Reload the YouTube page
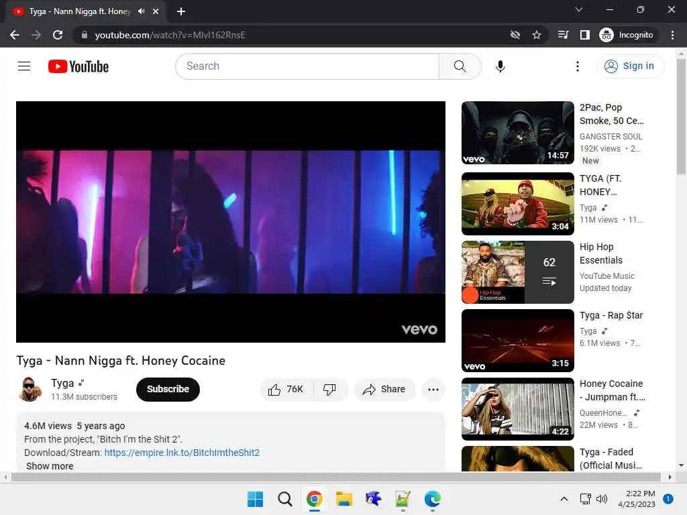The height and width of the screenshot is (515, 687). tap(58, 35)
